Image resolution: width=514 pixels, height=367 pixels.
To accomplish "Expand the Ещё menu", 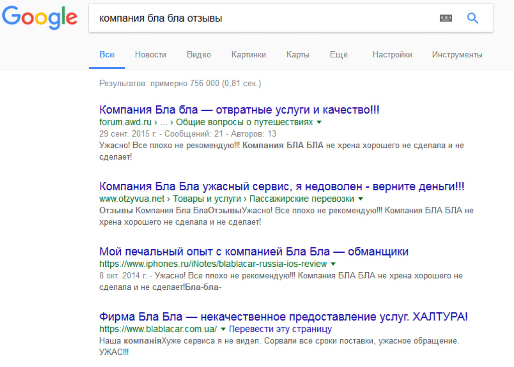I will coord(339,55).
